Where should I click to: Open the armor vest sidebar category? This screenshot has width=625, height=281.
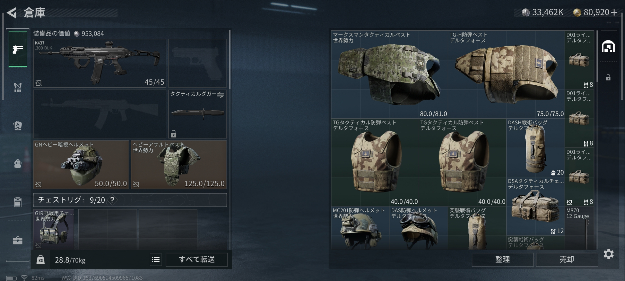coord(18,87)
